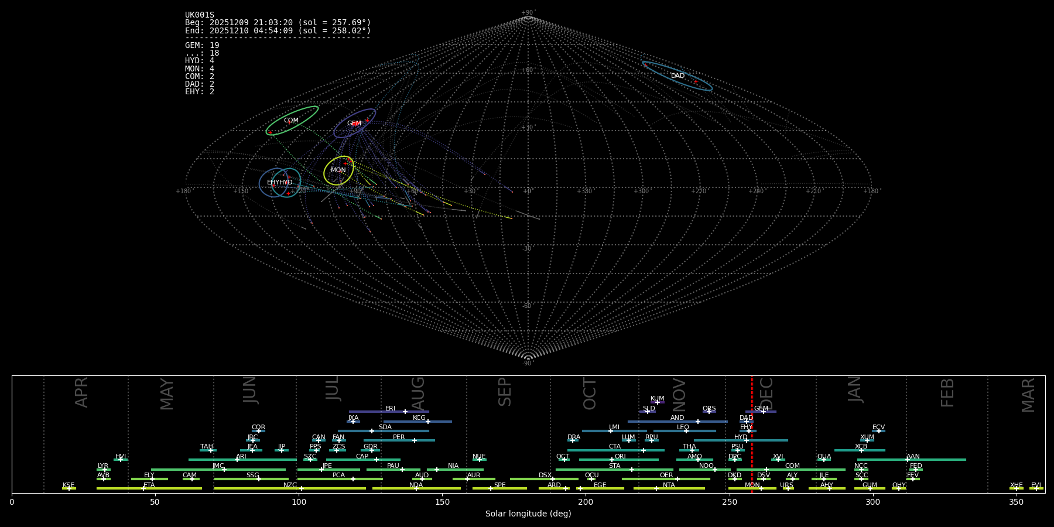
Task: Click the URS shower marker in the timeline
Action: pyautogui.click(x=788, y=488)
